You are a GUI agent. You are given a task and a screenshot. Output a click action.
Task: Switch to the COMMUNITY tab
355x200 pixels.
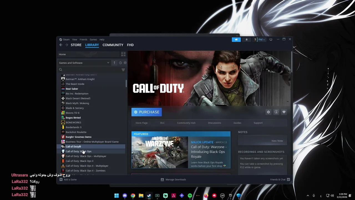113,45
